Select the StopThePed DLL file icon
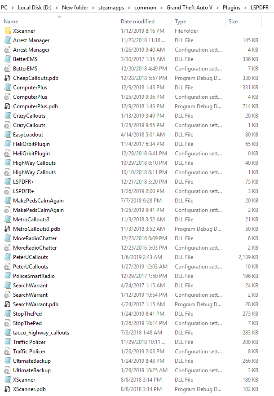274x396 pixels. click(8, 314)
